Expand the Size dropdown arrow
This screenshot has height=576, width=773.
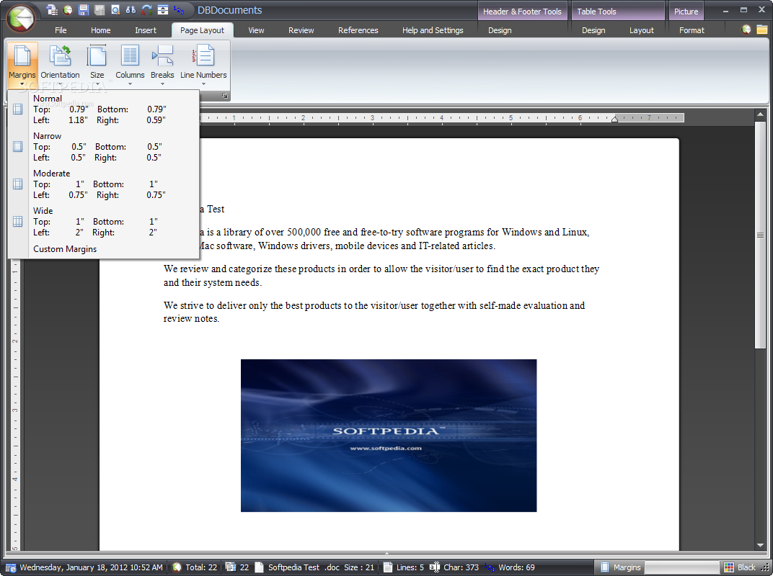(97, 84)
